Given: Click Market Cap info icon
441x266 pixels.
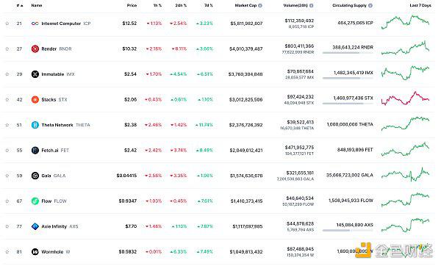Looking at the screenshot, I should click(x=260, y=5).
